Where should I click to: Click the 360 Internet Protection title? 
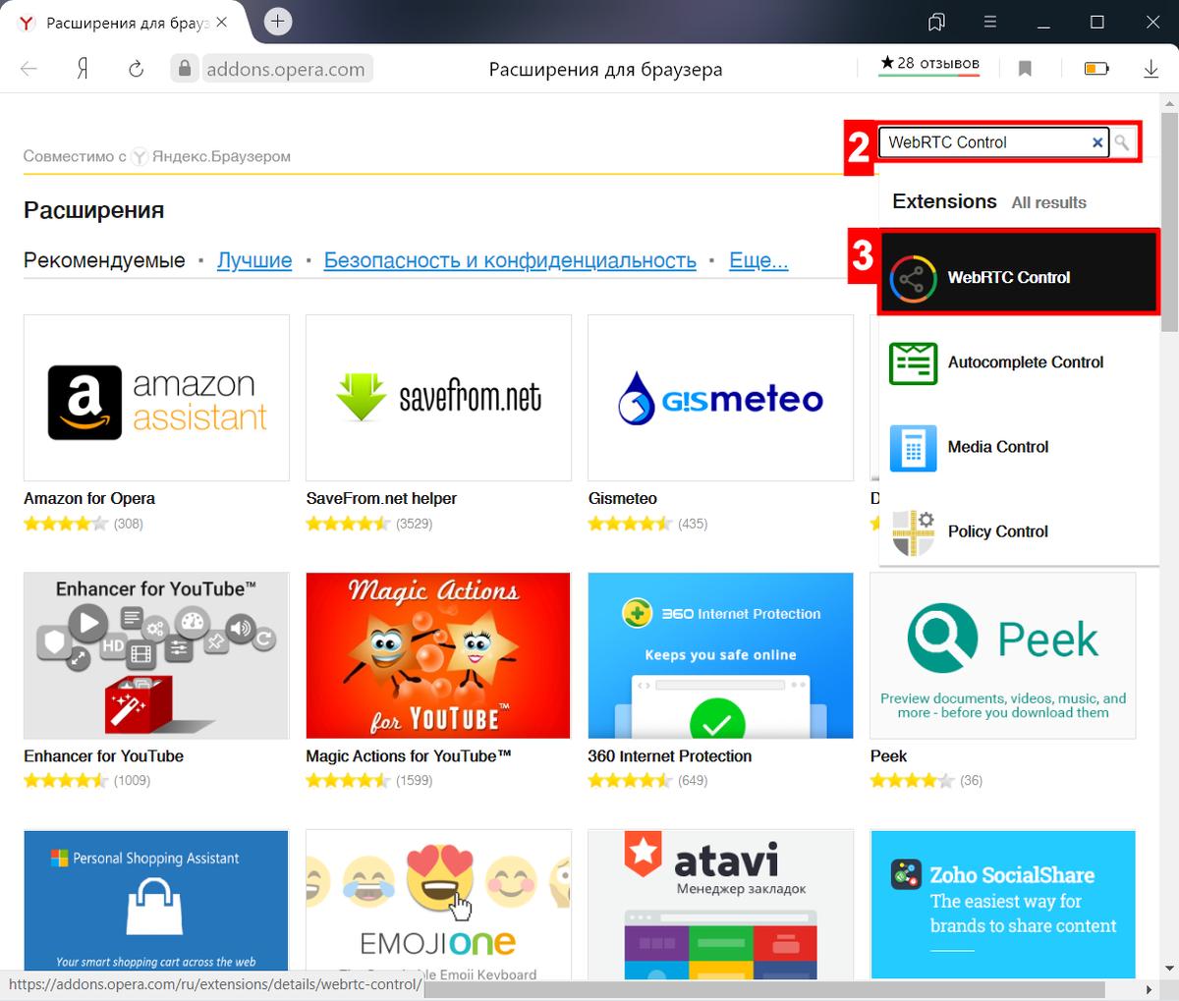(670, 755)
